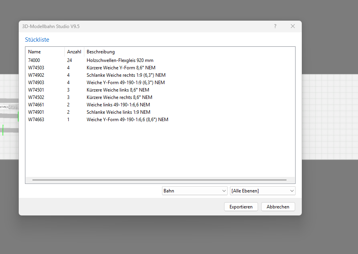Click the Stückliste heading
This screenshot has height=254, width=358.
[37, 40]
